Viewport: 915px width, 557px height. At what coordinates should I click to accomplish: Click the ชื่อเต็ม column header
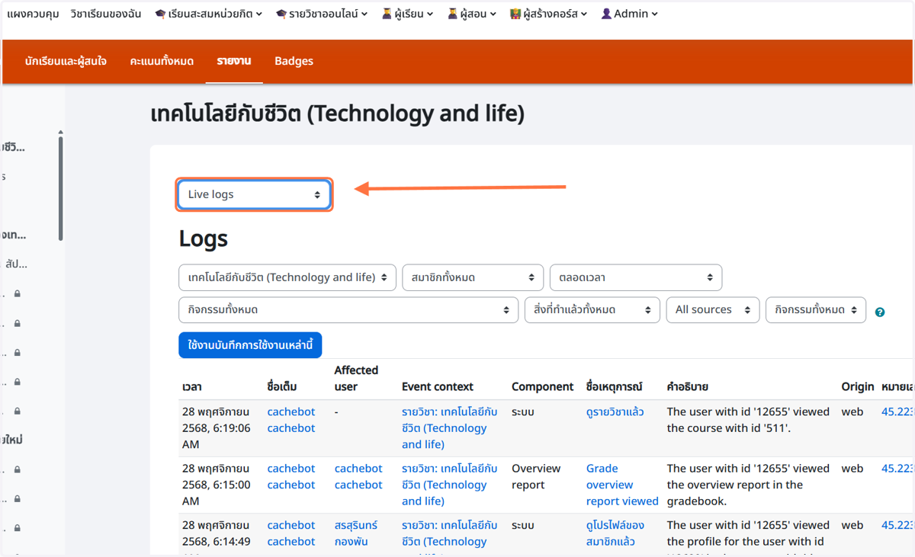pyautogui.click(x=281, y=387)
